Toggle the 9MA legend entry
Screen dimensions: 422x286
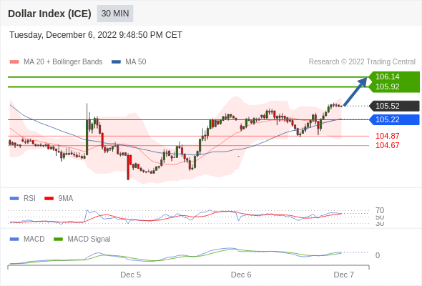coord(59,198)
